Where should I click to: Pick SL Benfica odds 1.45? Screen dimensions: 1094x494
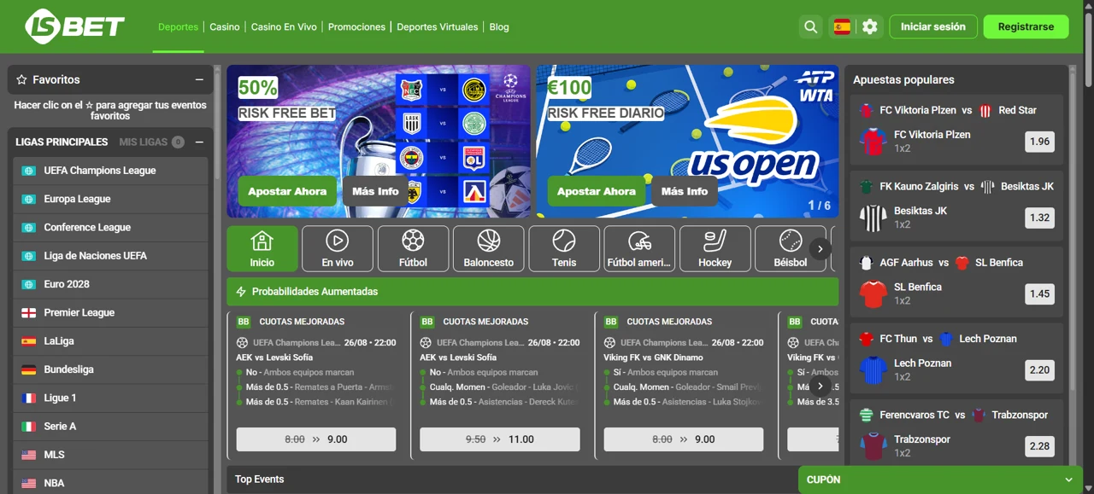pos(1039,293)
